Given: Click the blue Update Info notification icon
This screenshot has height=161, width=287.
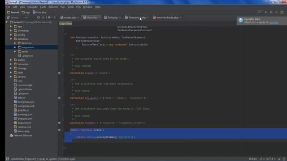Looking at the screenshot, I should [240, 20].
